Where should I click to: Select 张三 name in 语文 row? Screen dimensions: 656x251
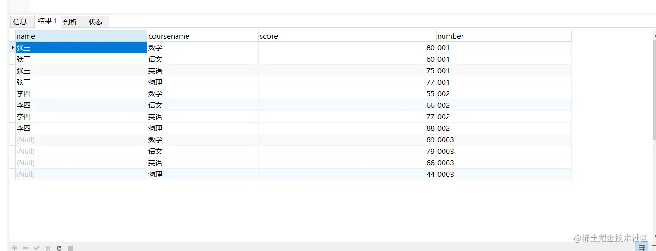81,59
